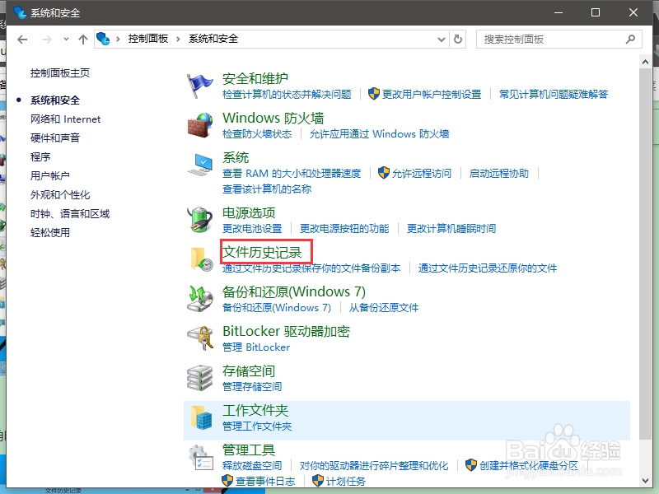Click the Security and Maintenance flag icon
659x494 pixels.
coord(199,86)
